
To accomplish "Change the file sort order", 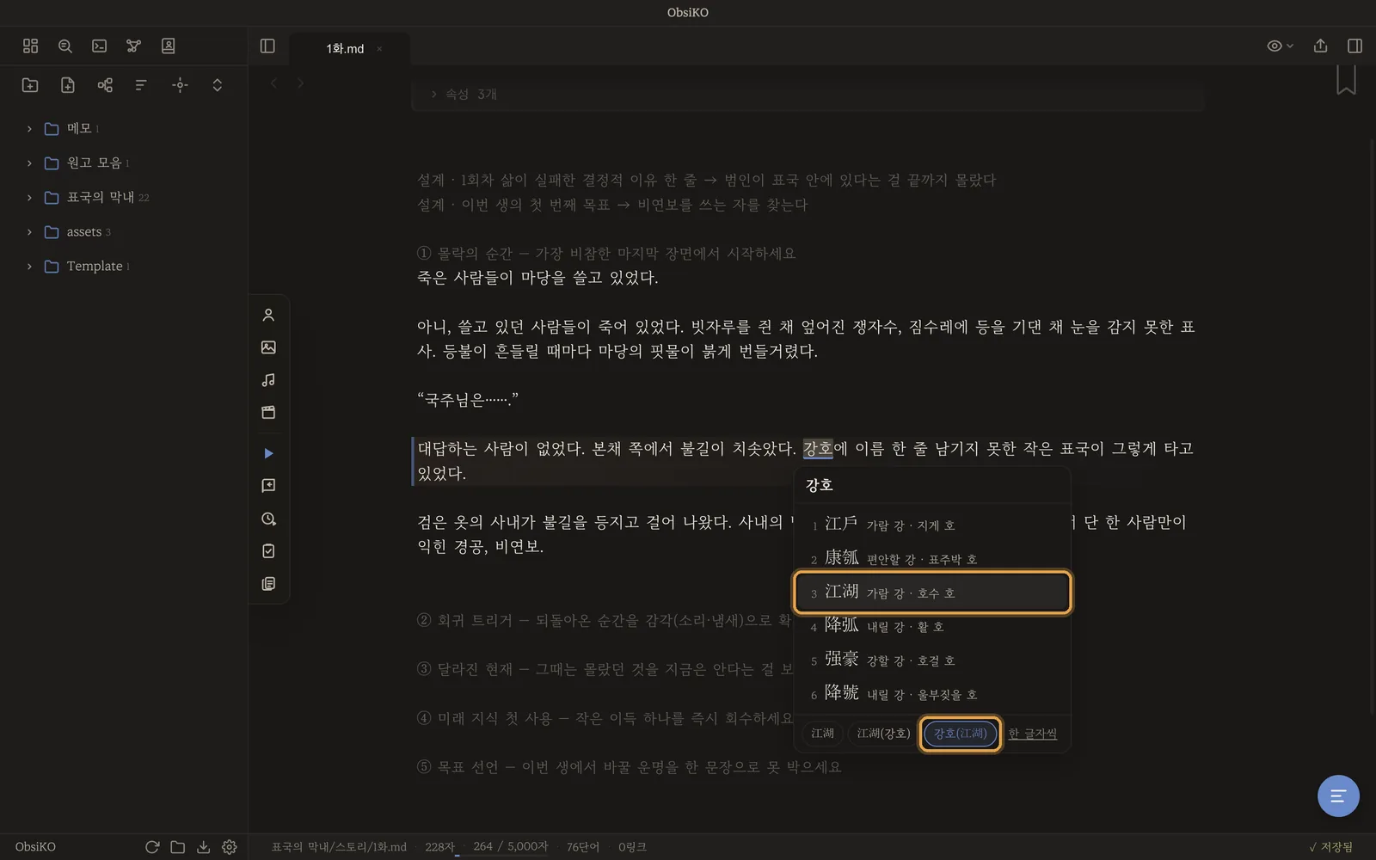I will click(x=141, y=84).
